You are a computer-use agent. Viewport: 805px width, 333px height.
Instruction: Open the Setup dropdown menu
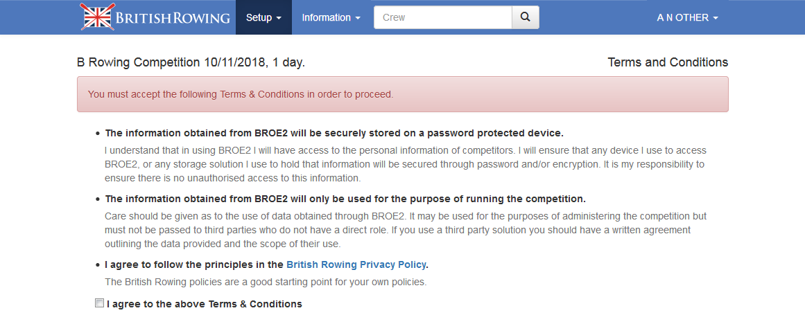pyautogui.click(x=263, y=17)
